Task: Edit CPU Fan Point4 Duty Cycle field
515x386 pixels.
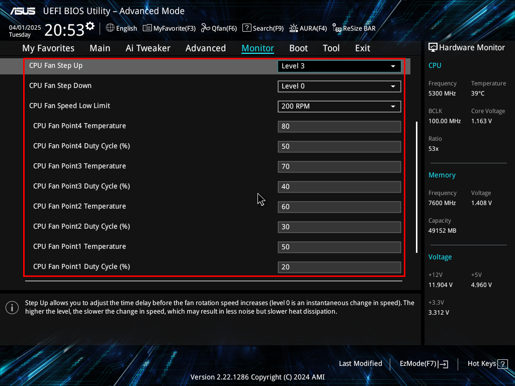Action: [339, 146]
